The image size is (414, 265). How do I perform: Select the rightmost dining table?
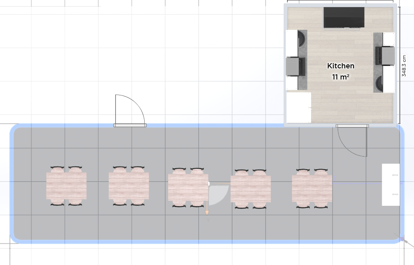312,188
